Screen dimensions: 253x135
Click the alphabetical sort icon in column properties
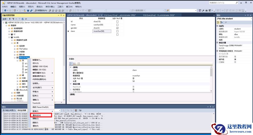[74, 64]
